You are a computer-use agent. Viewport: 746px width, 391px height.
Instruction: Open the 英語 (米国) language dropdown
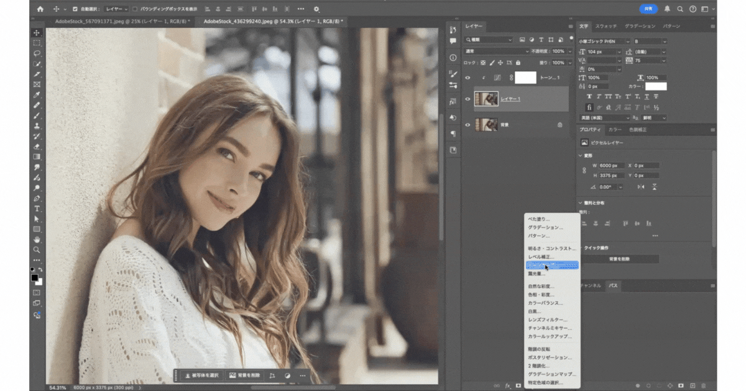604,118
